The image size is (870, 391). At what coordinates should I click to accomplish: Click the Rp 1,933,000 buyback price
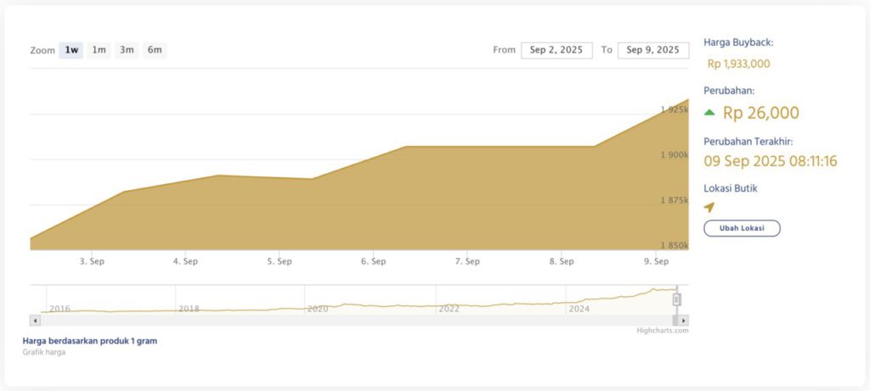coord(738,64)
